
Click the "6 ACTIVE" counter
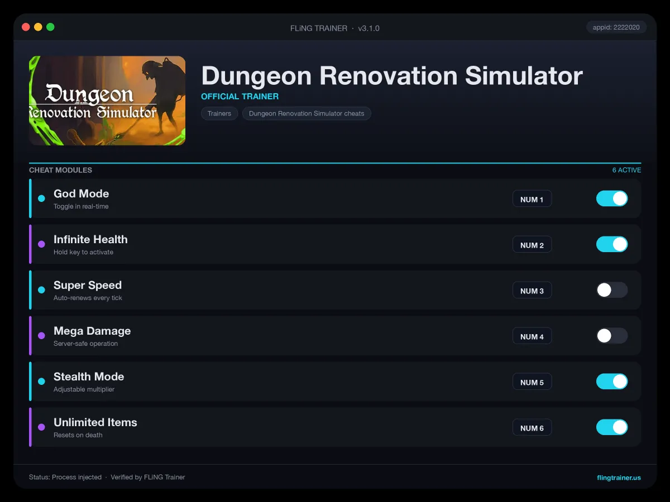point(626,170)
